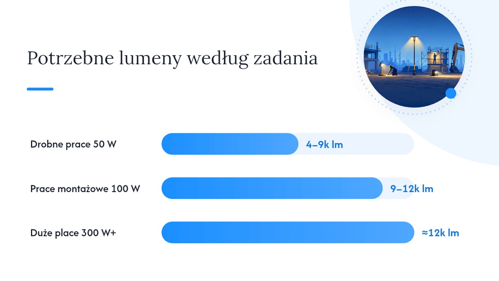Screen dimensions: 499x281
Task: Click the filled bar for Drobne prace
Action: point(230,144)
